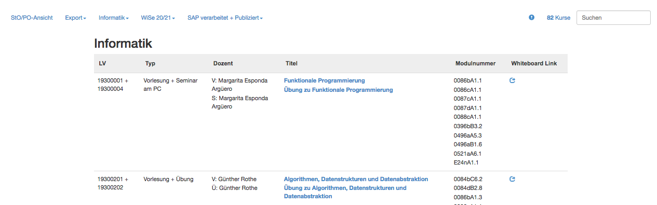Image resolution: width=657 pixels, height=205 pixels.
Task: Click the Typ column header
Action: tap(151, 63)
